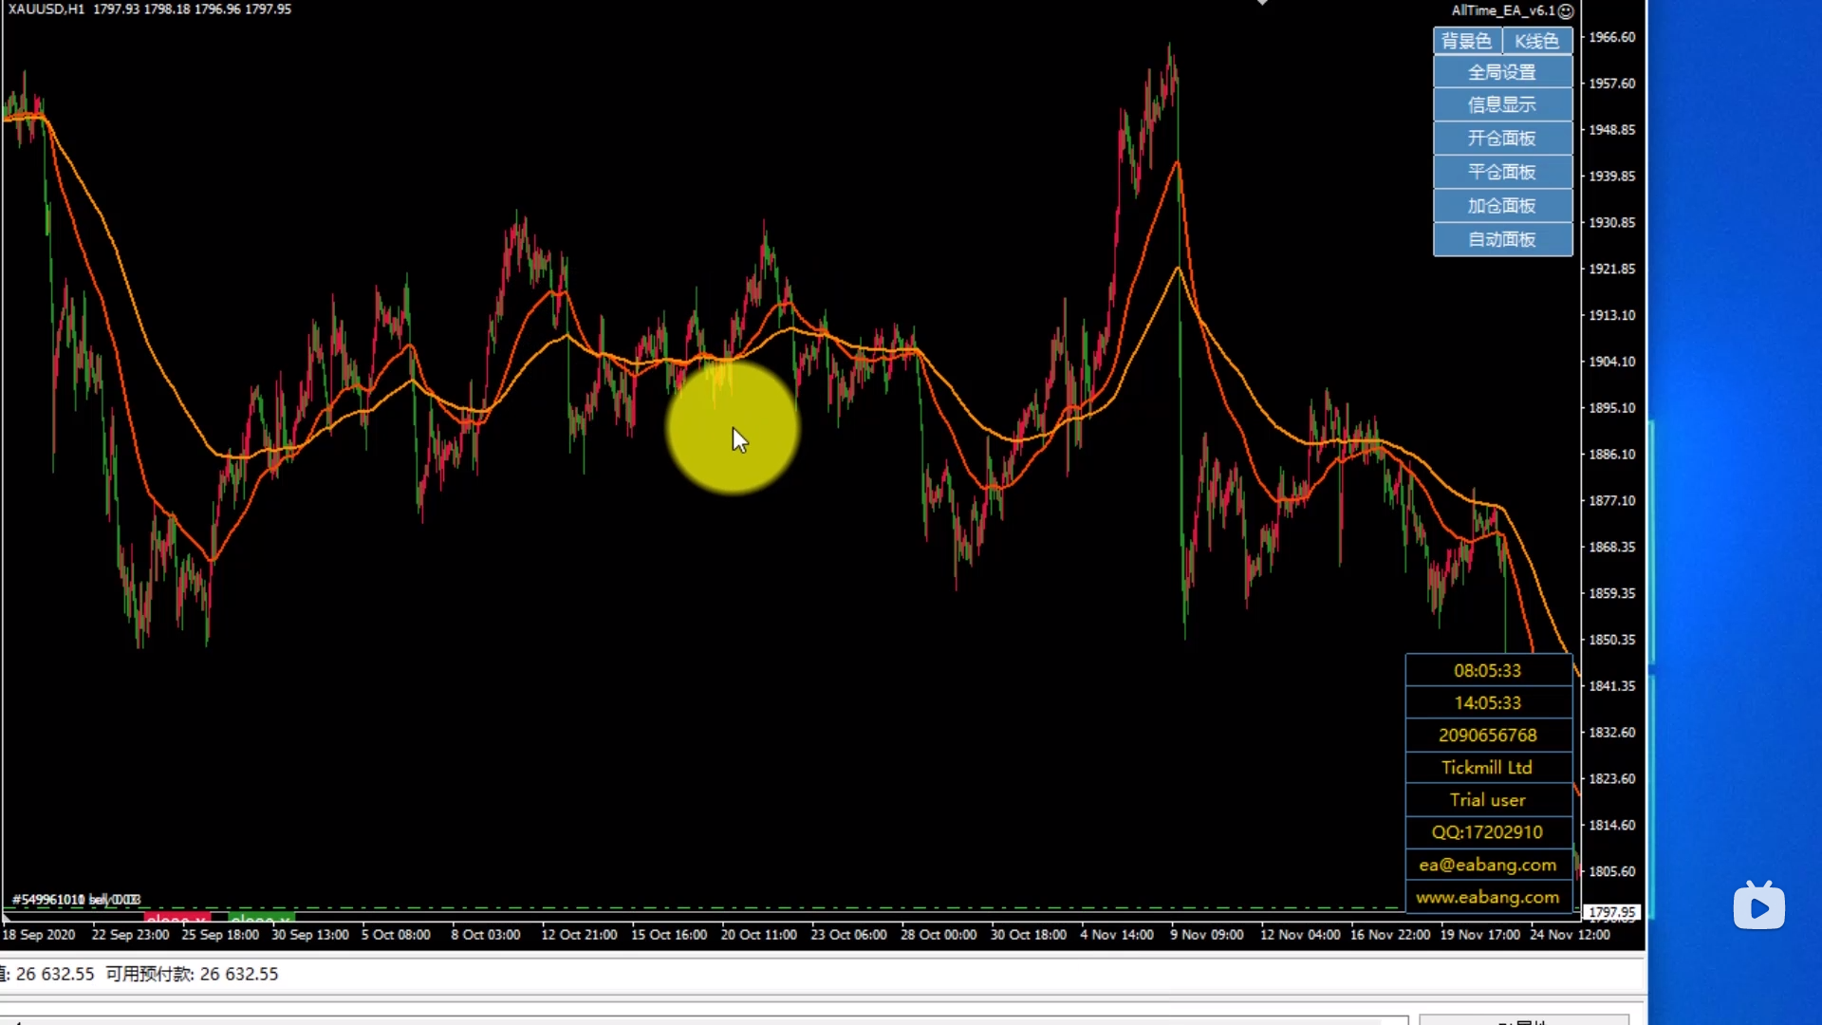Click the ea@eabang.com email cell
This screenshot has width=1822, height=1025.
point(1487,865)
